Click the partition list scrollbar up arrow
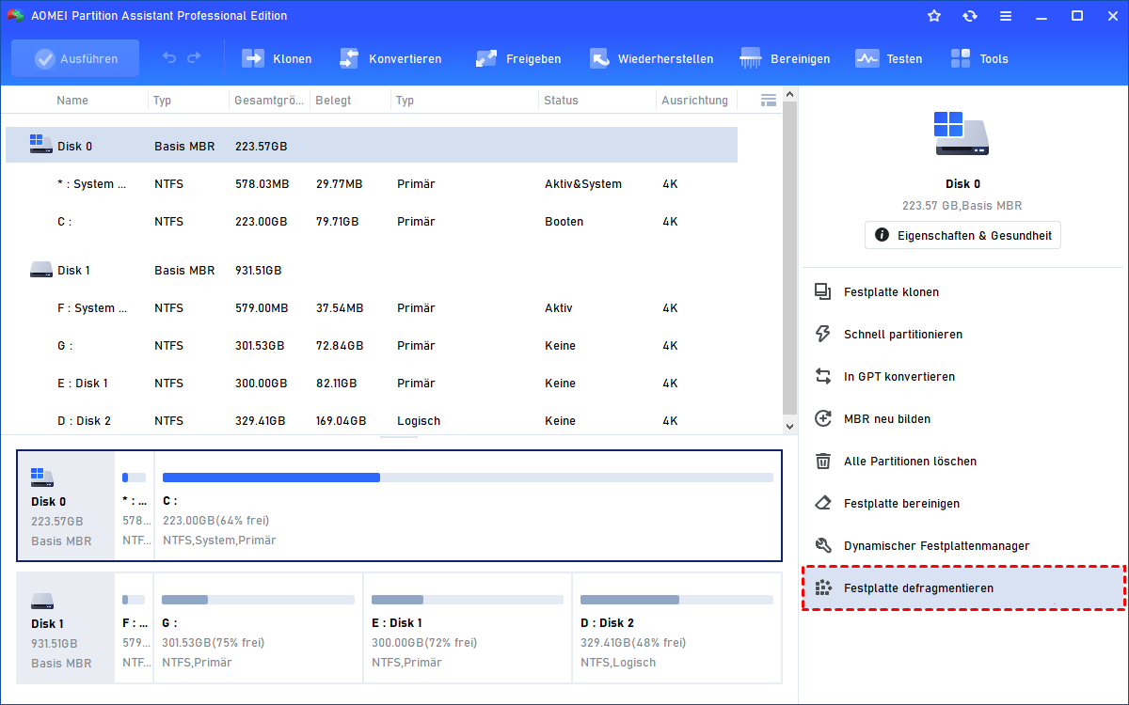The height and width of the screenshot is (705, 1129). 790,94
